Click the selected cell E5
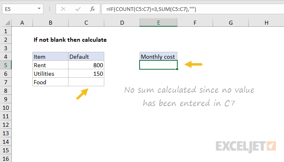Screen dimensions: 284x162 click(x=159, y=65)
